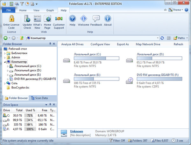Click the Enter License Code icon

click(11, 19)
